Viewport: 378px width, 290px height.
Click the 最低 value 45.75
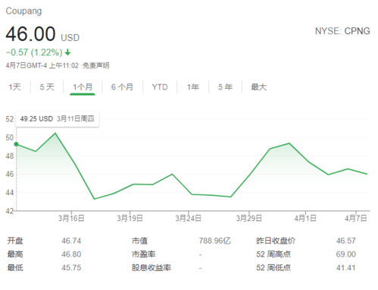point(71,268)
